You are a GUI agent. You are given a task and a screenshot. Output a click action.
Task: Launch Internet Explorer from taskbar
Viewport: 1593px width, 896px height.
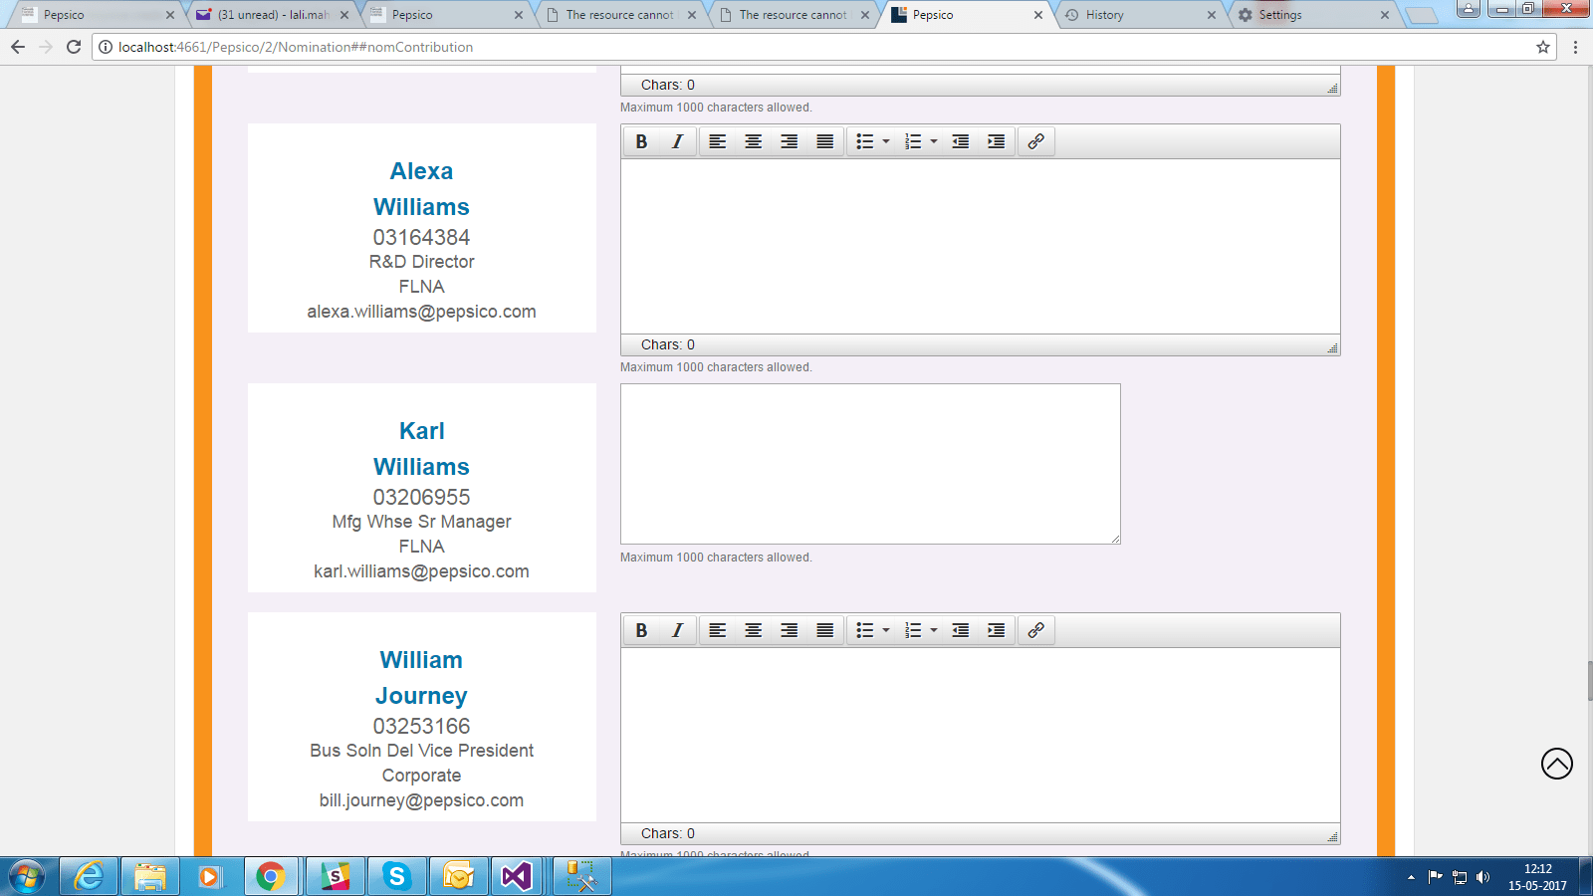coord(89,876)
